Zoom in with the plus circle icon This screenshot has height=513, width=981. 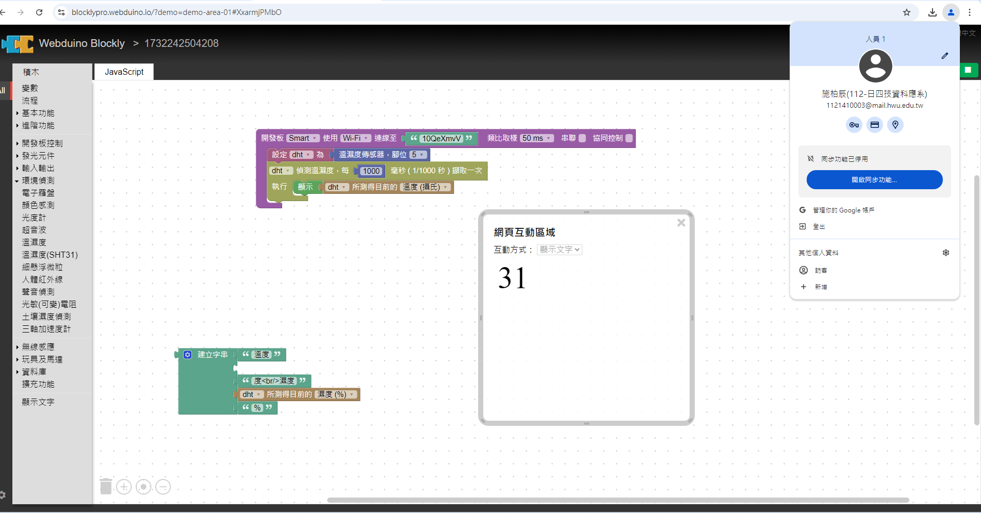124,487
